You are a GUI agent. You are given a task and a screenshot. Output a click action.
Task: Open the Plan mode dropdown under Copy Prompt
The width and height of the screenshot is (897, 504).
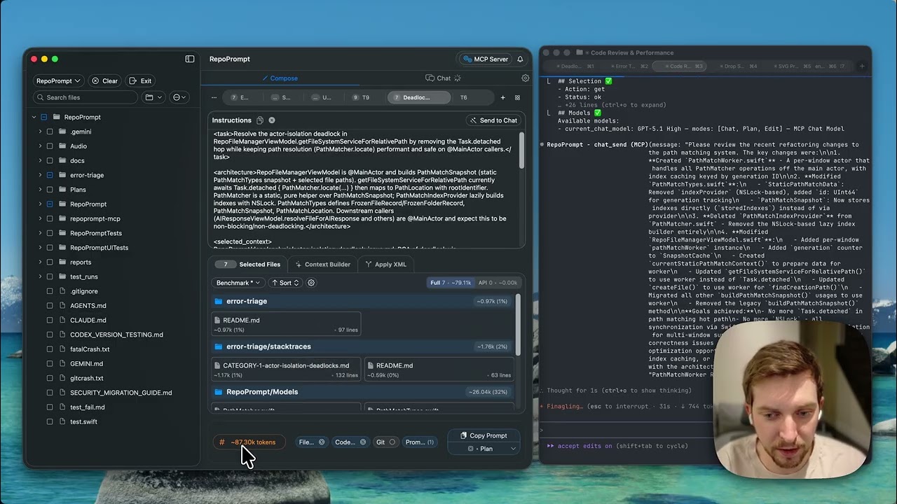click(x=486, y=449)
